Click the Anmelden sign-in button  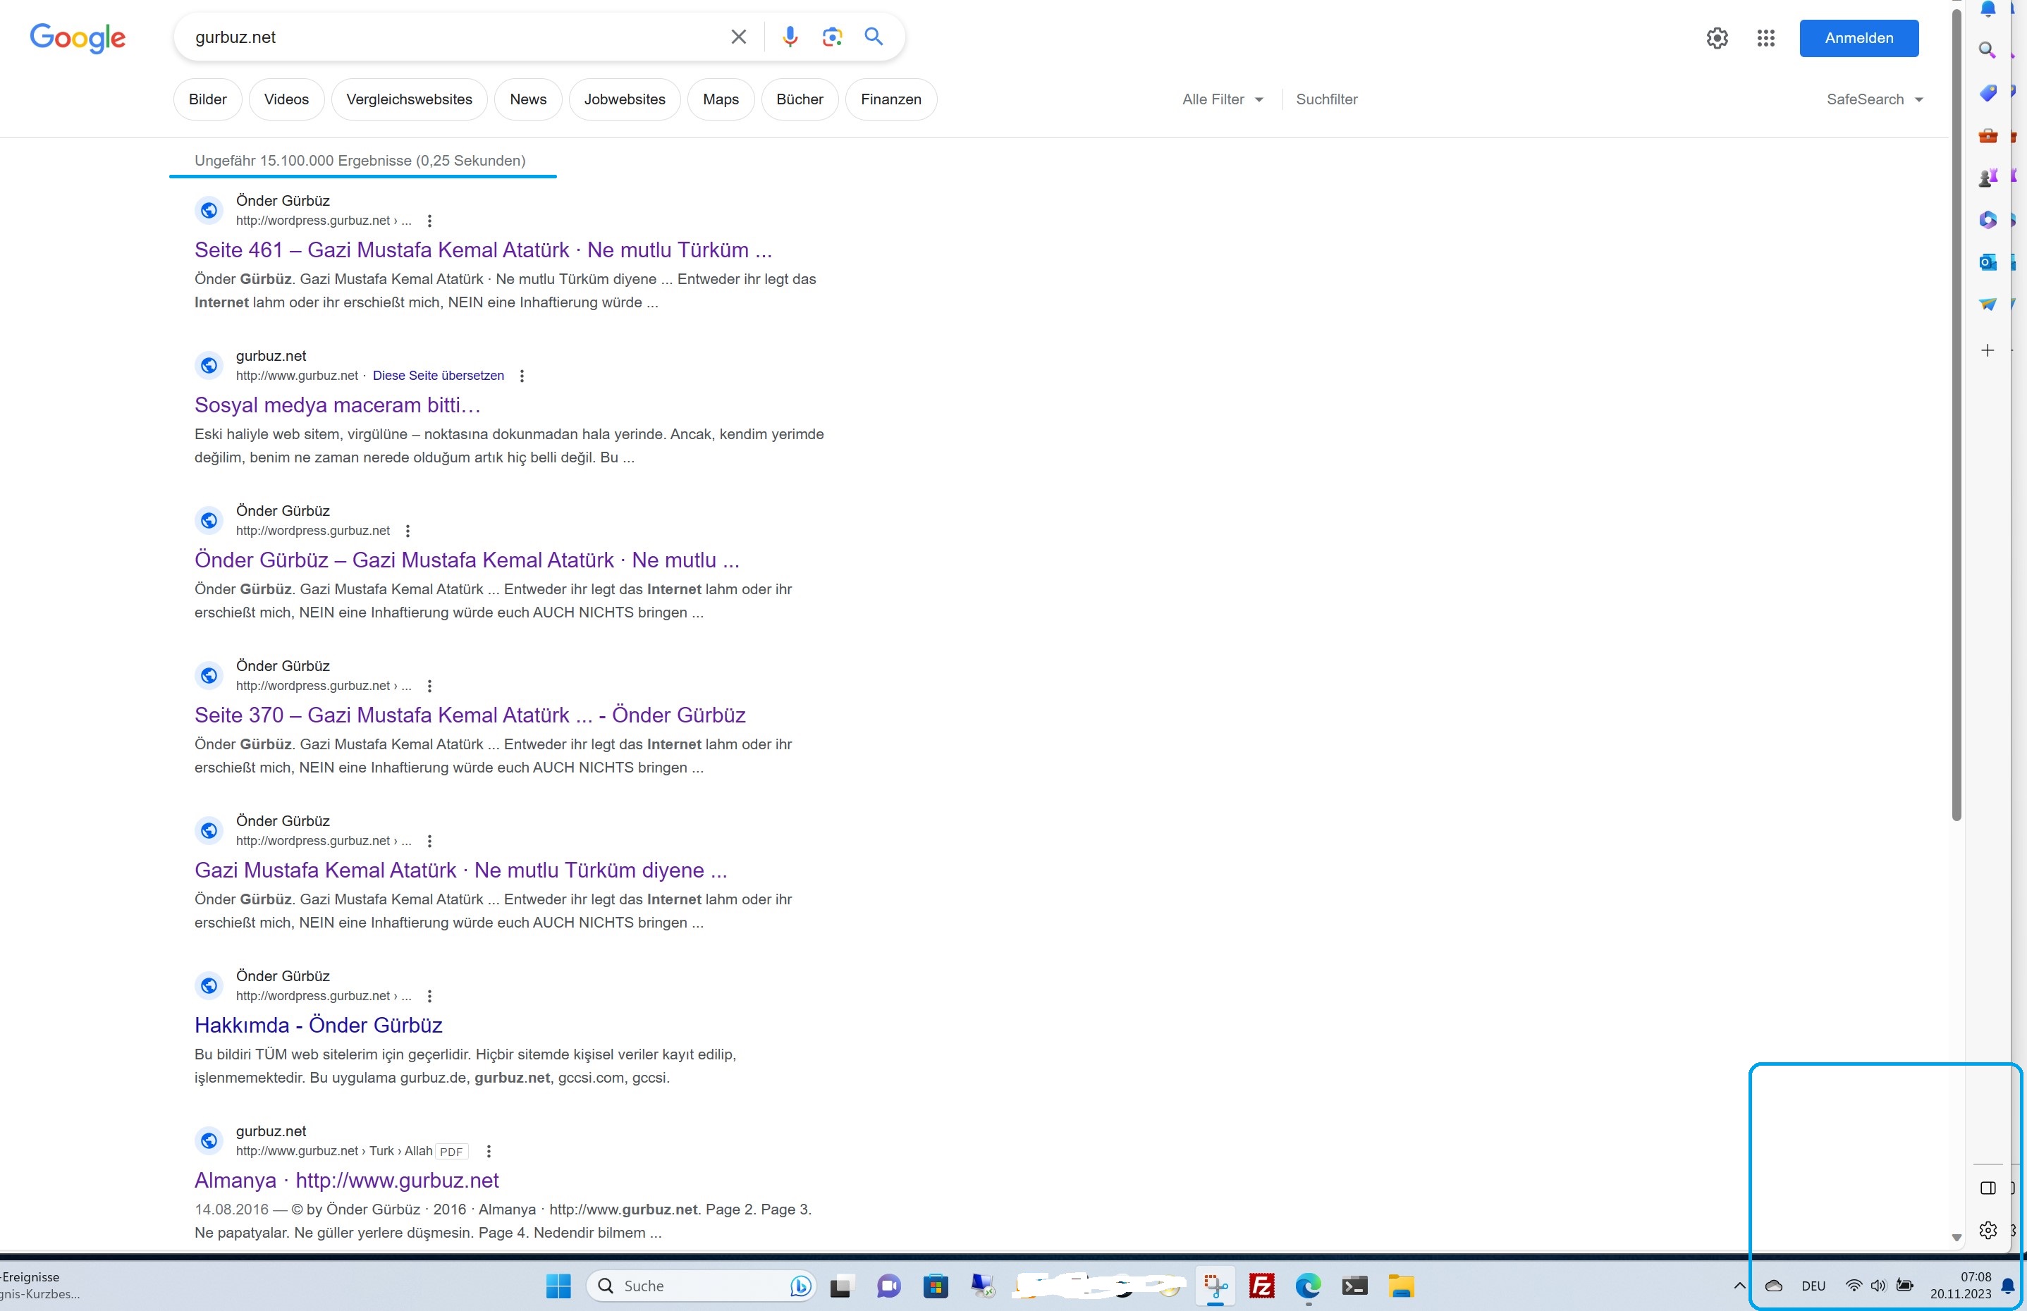[1858, 38]
